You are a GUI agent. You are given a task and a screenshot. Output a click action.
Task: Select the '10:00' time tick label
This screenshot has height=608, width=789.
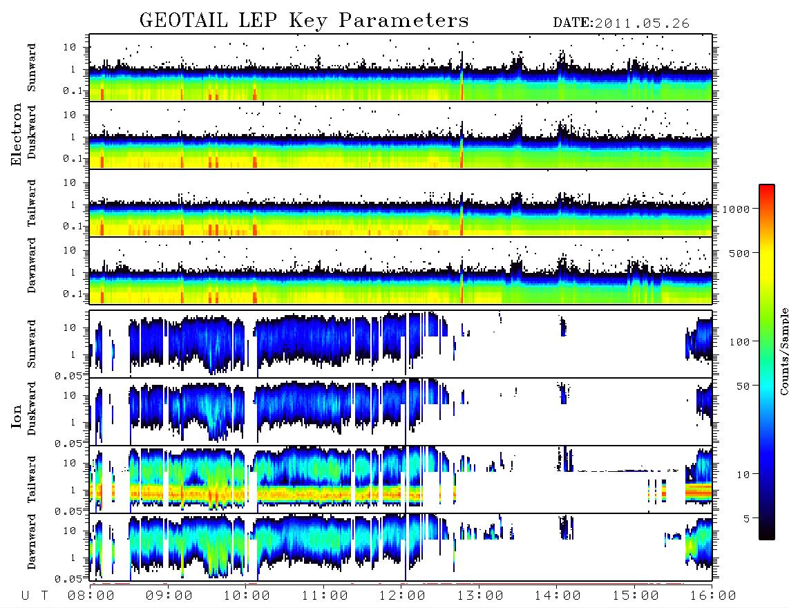pos(247,596)
